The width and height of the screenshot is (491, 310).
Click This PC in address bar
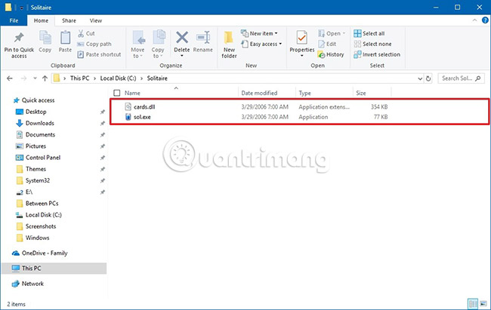pos(79,78)
